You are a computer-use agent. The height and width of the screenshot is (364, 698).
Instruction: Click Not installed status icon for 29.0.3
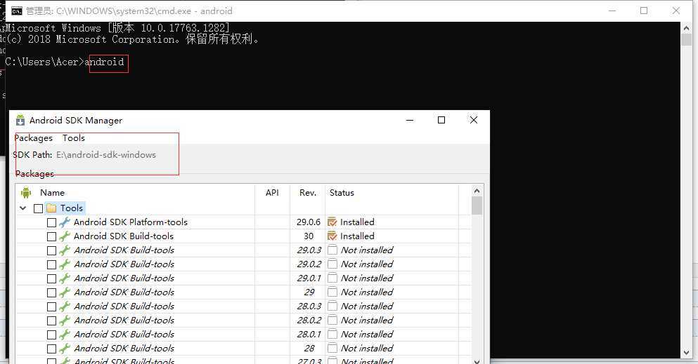[x=332, y=250]
